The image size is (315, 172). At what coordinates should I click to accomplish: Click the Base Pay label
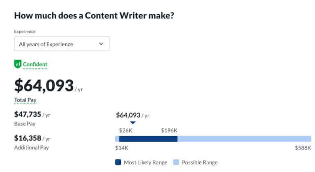[x=25, y=123]
